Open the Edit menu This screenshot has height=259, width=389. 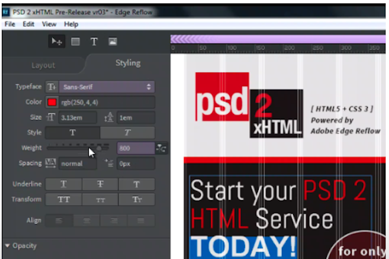point(29,24)
